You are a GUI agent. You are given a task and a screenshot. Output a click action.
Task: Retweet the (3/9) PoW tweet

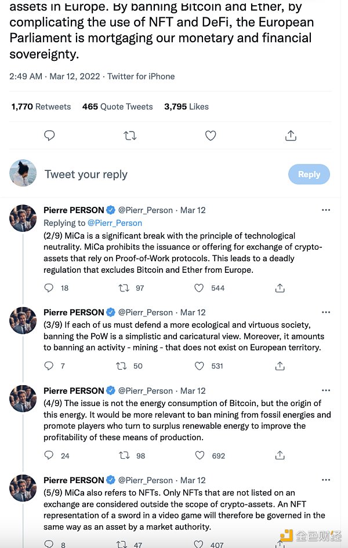pos(122,366)
